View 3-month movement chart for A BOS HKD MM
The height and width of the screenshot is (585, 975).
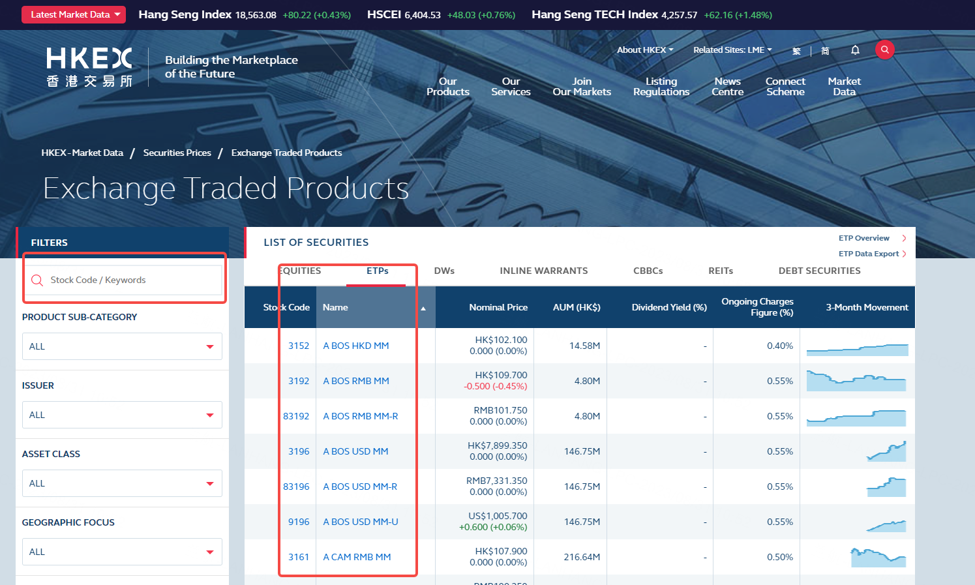click(857, 350)
